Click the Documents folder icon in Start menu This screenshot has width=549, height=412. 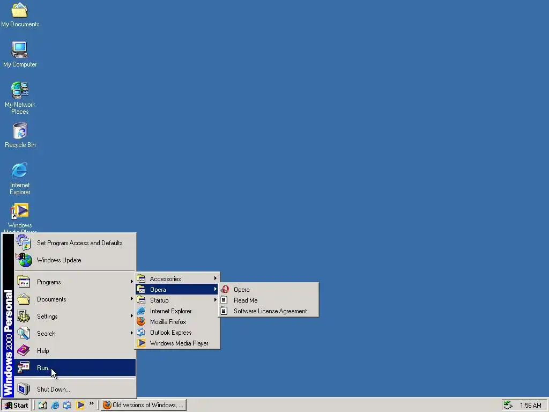click(24, 299)
